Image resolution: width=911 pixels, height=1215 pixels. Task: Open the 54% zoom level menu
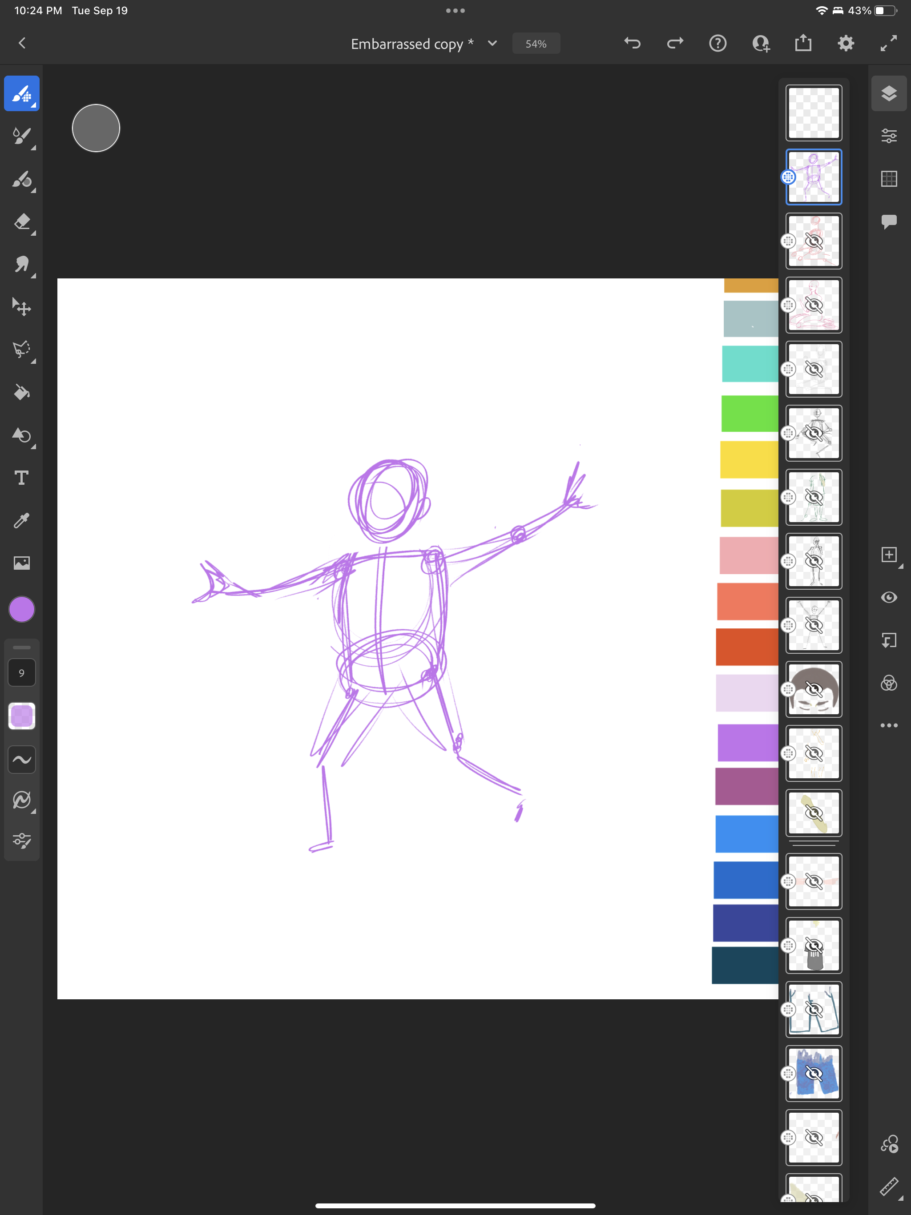tap(536, 44)
